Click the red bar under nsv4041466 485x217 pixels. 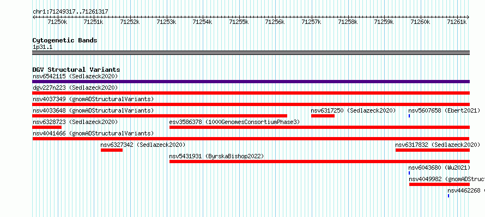251,139
